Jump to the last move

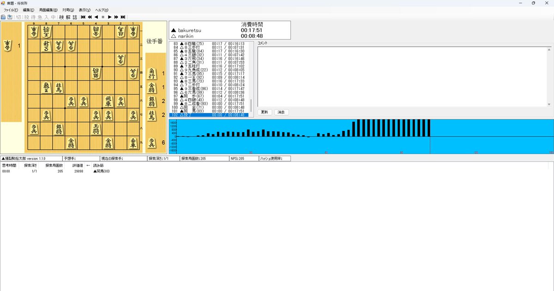(123, 17)
